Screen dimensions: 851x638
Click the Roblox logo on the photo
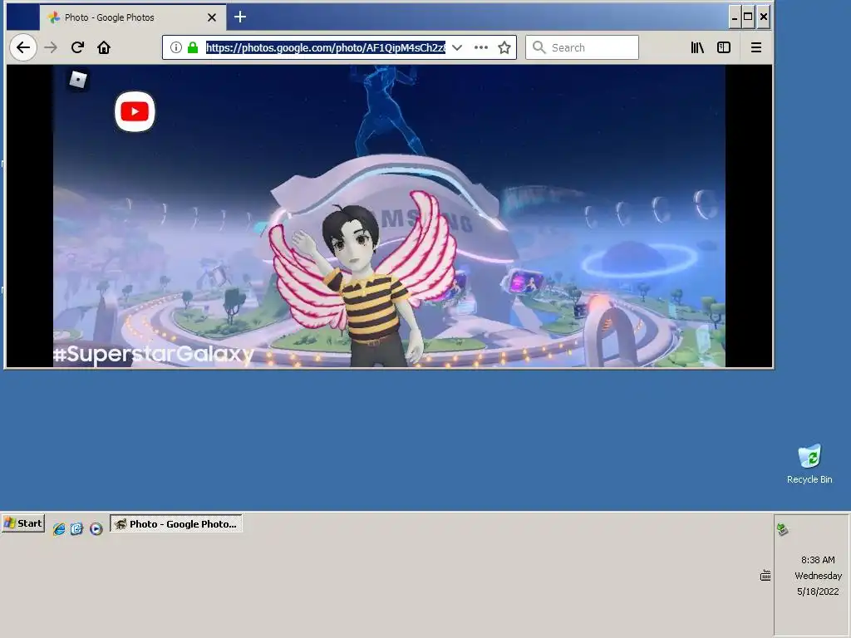click(78, 80)
